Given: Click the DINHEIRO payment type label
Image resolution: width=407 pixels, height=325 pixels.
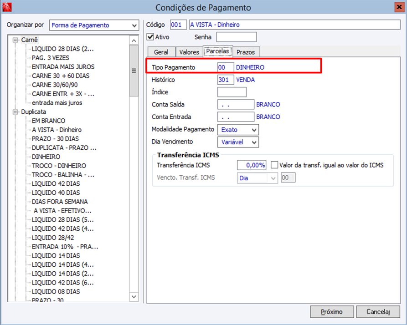Looking at the screenshot, I should (250, 67).
